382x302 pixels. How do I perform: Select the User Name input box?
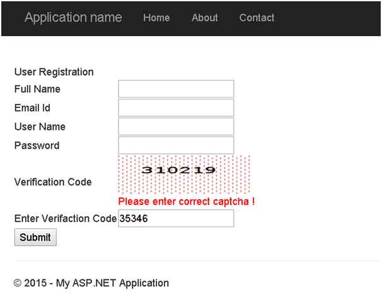coord(176,127)
